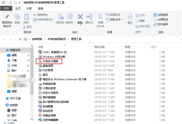Click the 属性 checkmark icon
182x124 pixels.
tap(130, 17)
